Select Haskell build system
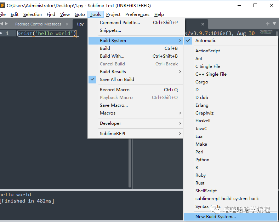The image size is (279, 222). [230, 121]
